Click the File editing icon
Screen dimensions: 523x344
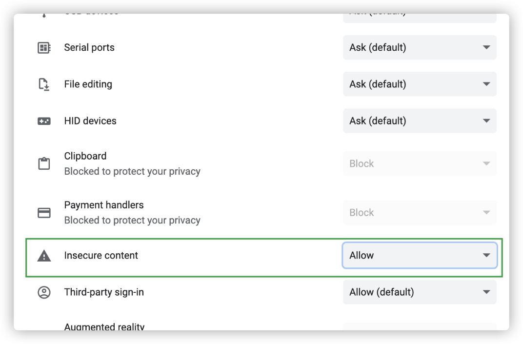point(44,84)
